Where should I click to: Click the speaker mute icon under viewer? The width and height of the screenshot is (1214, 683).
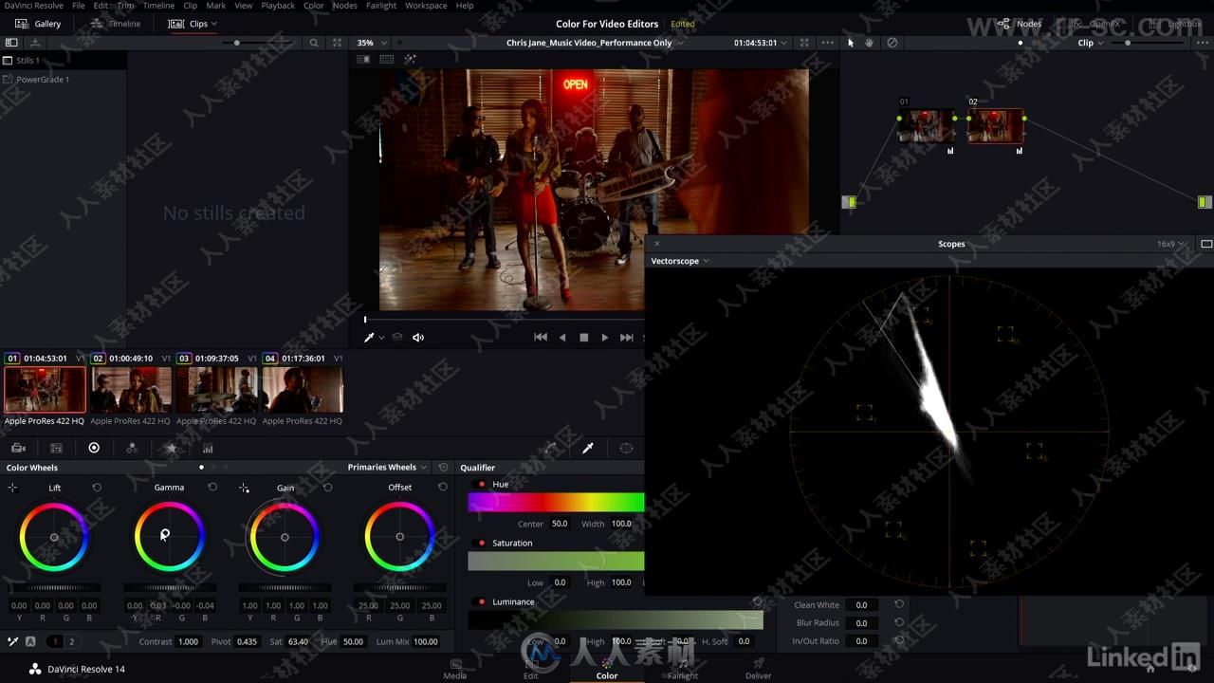(418, 338)
